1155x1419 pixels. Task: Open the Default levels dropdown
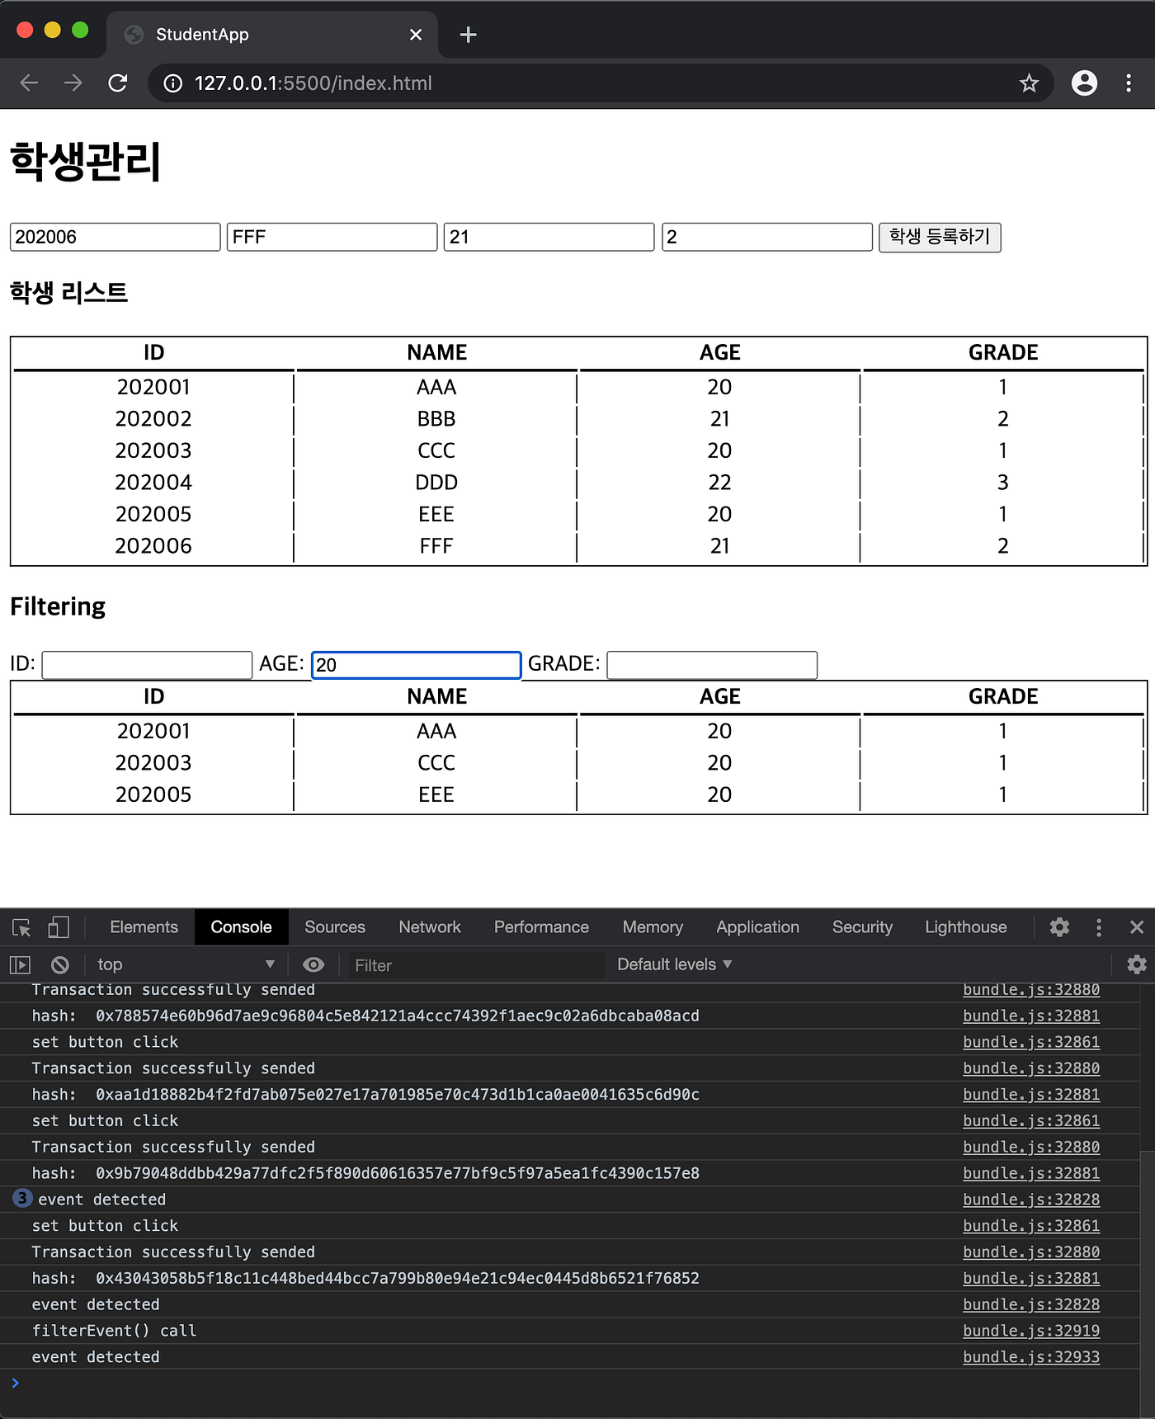(x=674, y=964)
